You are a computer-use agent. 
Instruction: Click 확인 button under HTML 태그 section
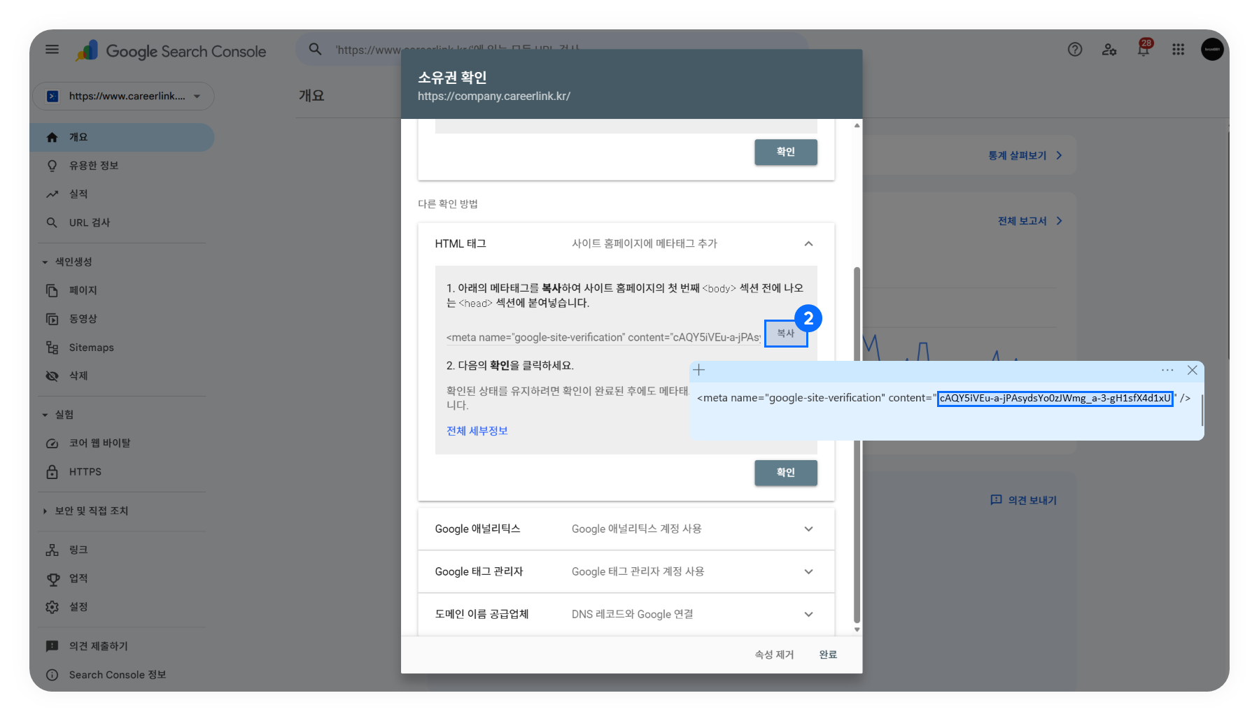point(786,473)
